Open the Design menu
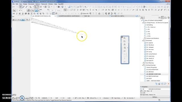 25,4
